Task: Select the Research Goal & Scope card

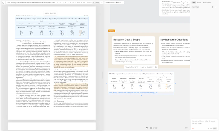Action: click(133, 50)
